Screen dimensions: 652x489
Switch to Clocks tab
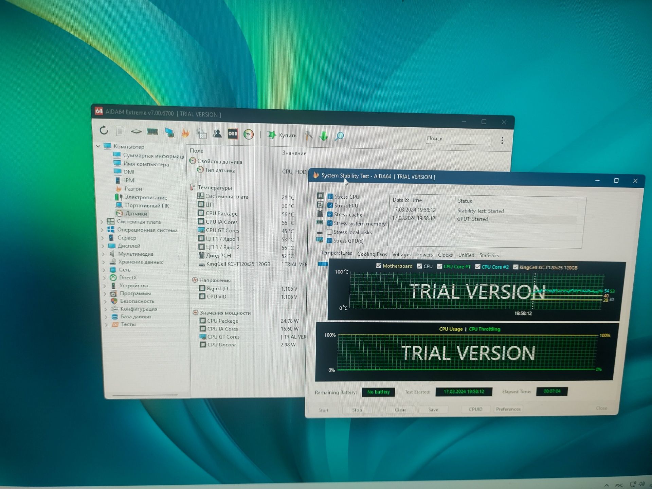pos(445,255)
